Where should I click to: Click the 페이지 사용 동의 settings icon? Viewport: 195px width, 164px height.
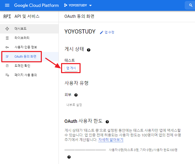[7, 75]
